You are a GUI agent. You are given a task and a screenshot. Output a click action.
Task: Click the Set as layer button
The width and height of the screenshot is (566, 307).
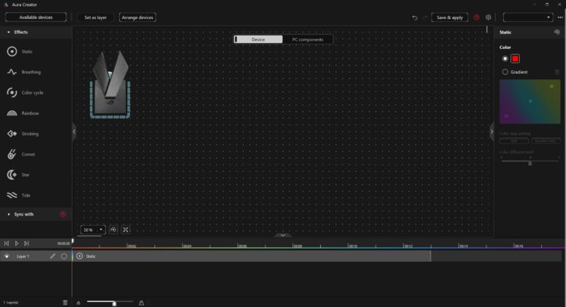95,18
